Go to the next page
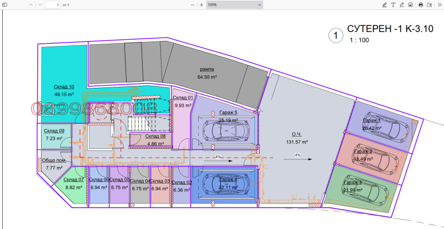 click(39, 4)
